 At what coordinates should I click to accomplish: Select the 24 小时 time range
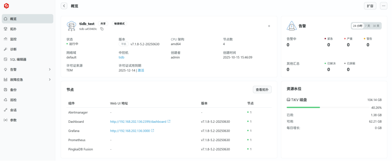pos(357,26)
